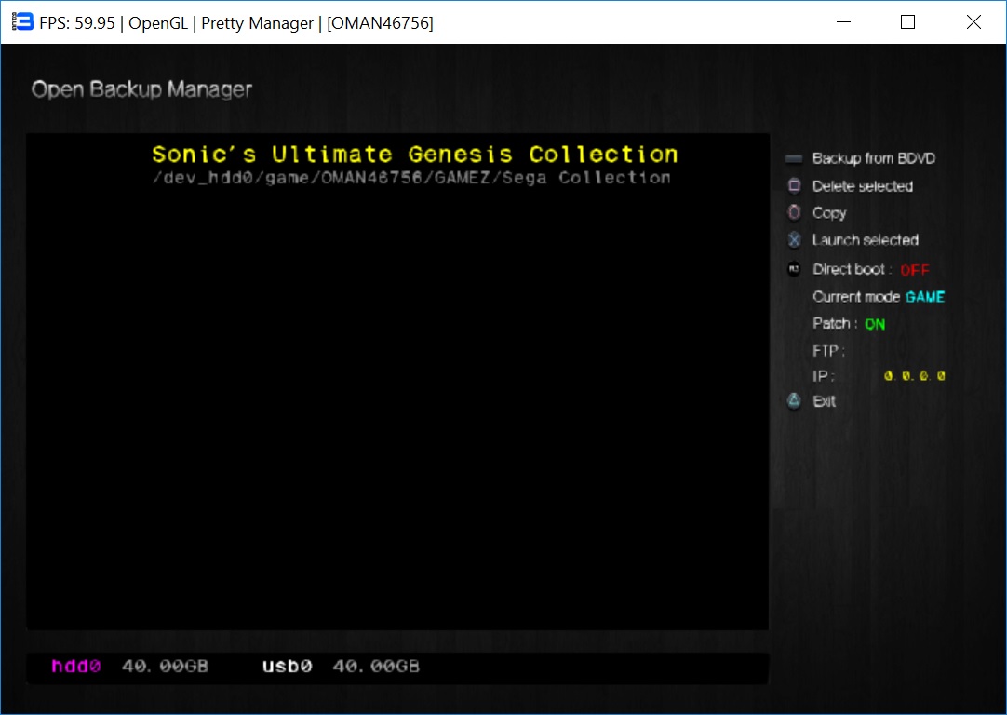Switch Current mode GAME value

[925, 297]
